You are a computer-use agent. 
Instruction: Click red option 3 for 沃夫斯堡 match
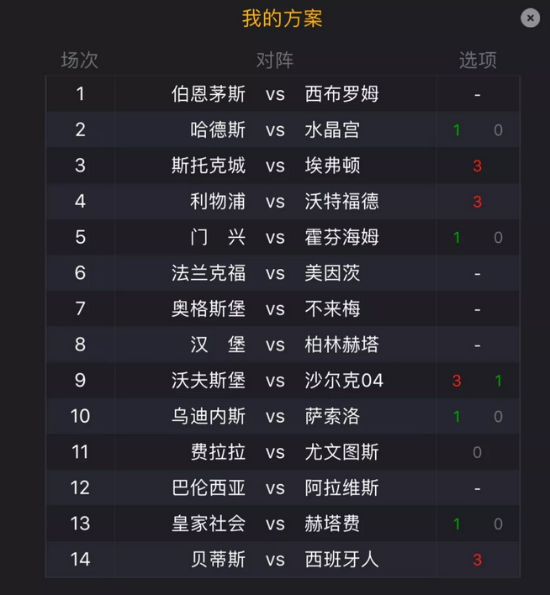pos(457,381)
